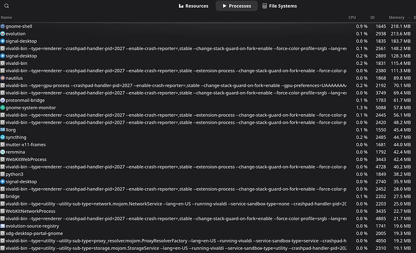Screen dimensions: 416x253
Task: Select the xdg-desktop-portal-gnome process name
Action: [x=34, y=233]
